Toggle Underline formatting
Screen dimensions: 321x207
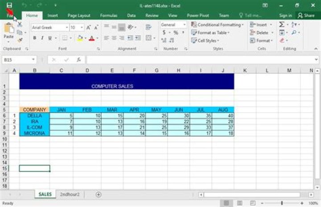[x=50, y=38]
